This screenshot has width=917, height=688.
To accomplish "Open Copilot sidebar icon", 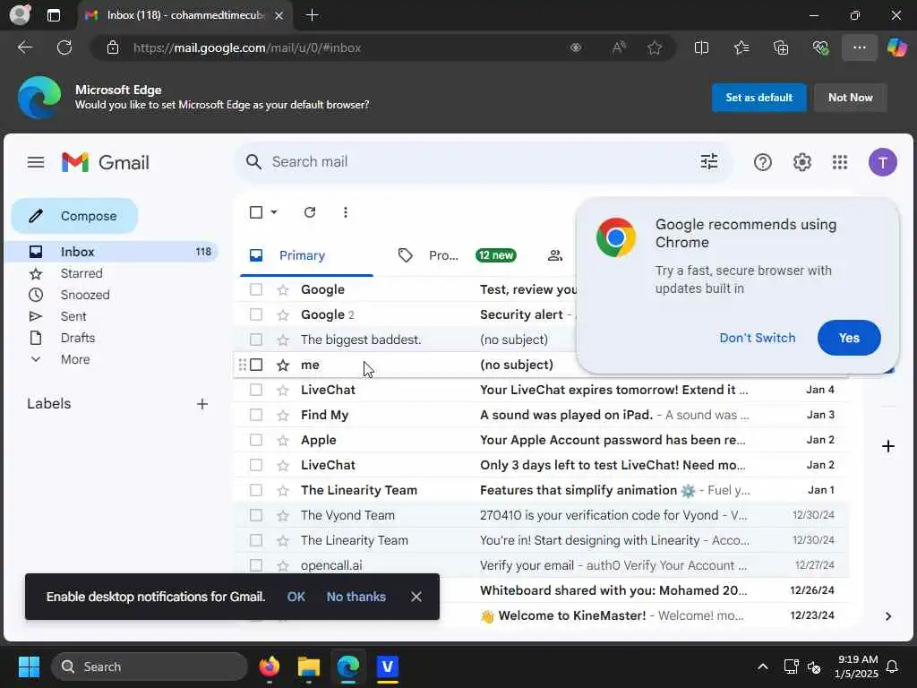I will click(x=896, y=47).
